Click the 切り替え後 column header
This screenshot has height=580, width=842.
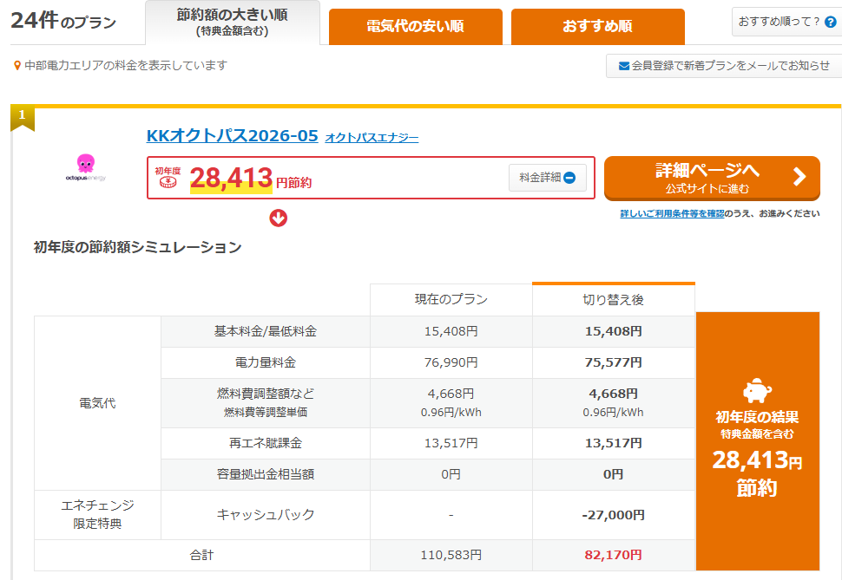(x=613, y=299)
